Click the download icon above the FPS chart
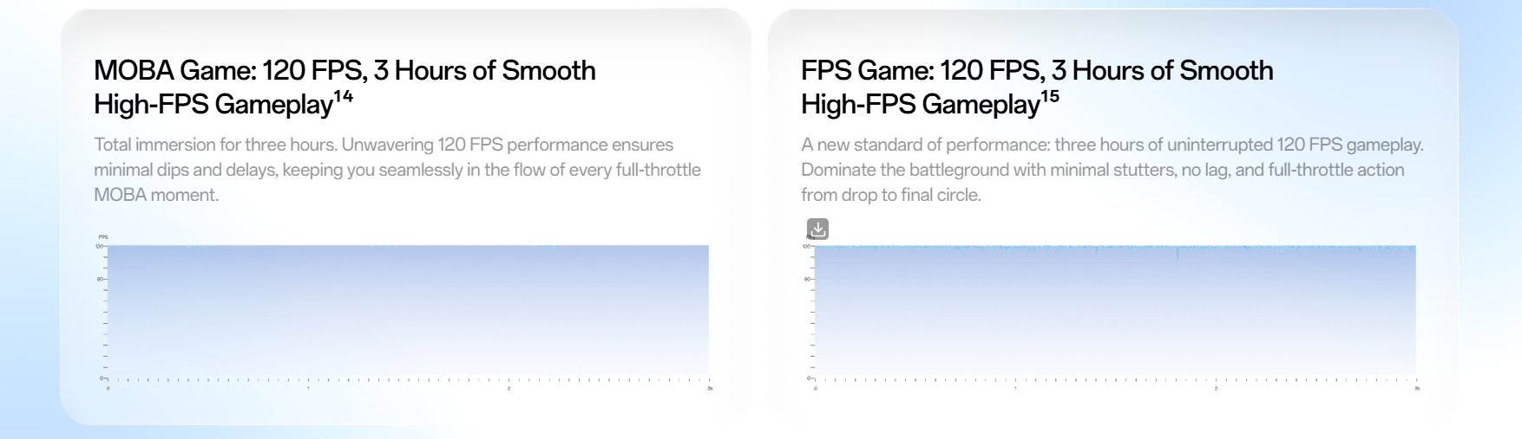1522x439 pixels. point(817,229)
